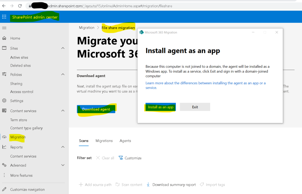Click the Install agent as an app heading

(x=183, y=51)
